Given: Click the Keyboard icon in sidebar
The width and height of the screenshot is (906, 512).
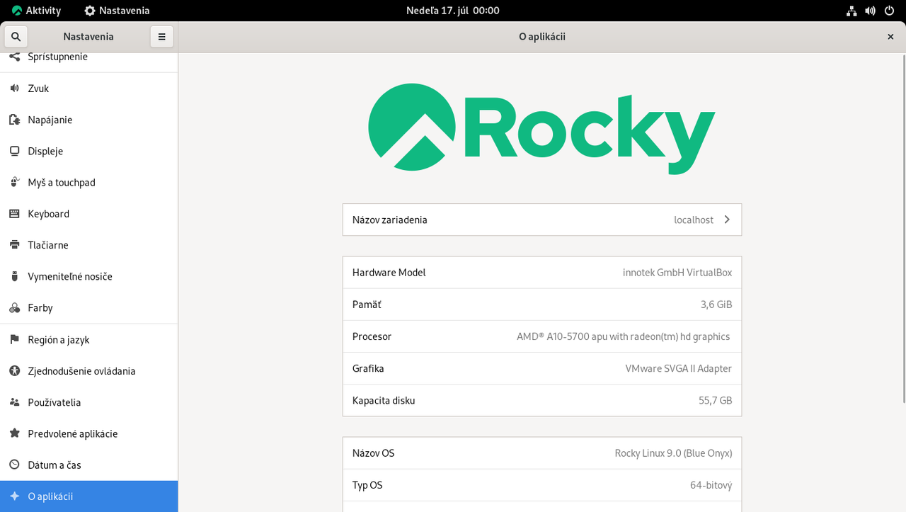Looking at the screenshot, I should click(x=15, y=213).
